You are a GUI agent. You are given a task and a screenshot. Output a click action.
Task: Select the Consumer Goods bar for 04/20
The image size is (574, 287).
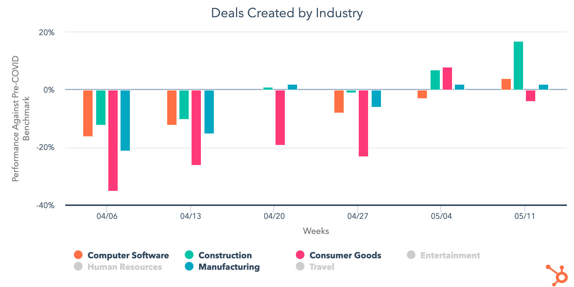coord(280,117)
